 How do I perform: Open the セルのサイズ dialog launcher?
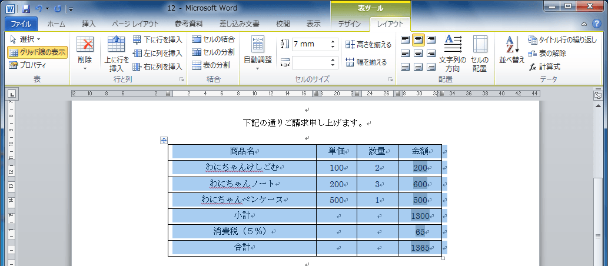(390, 79)
